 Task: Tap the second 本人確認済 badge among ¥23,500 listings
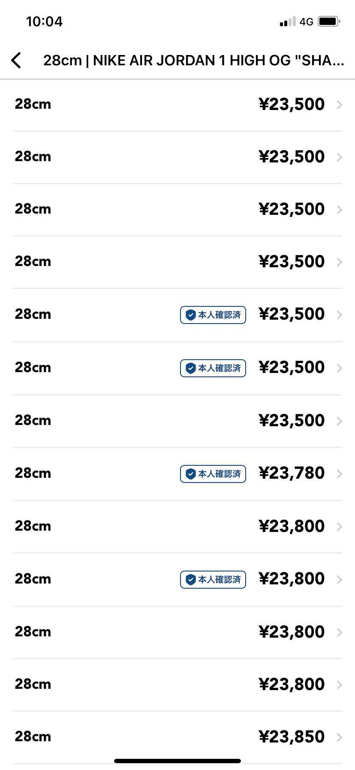[x=213, y=368]
